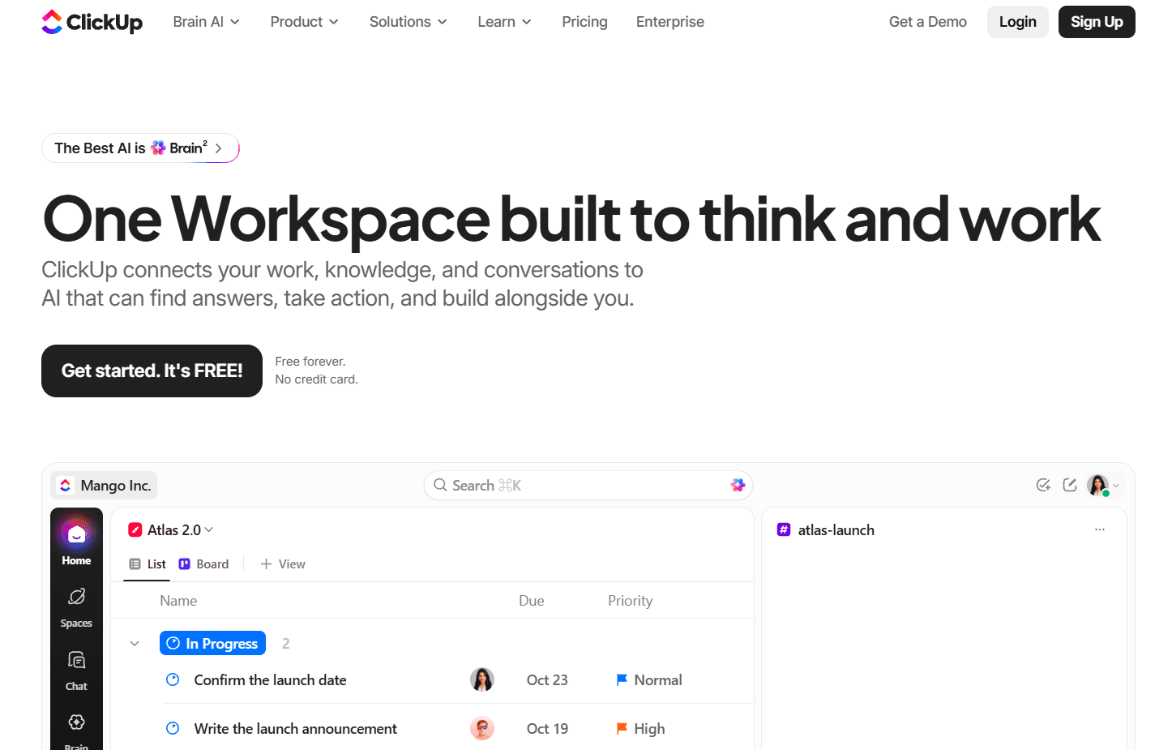Image resolution: width=1172 pixels, height=750 pixels.
Task: Open The Best AI is Brain banner
Action: tap(140, 148)
